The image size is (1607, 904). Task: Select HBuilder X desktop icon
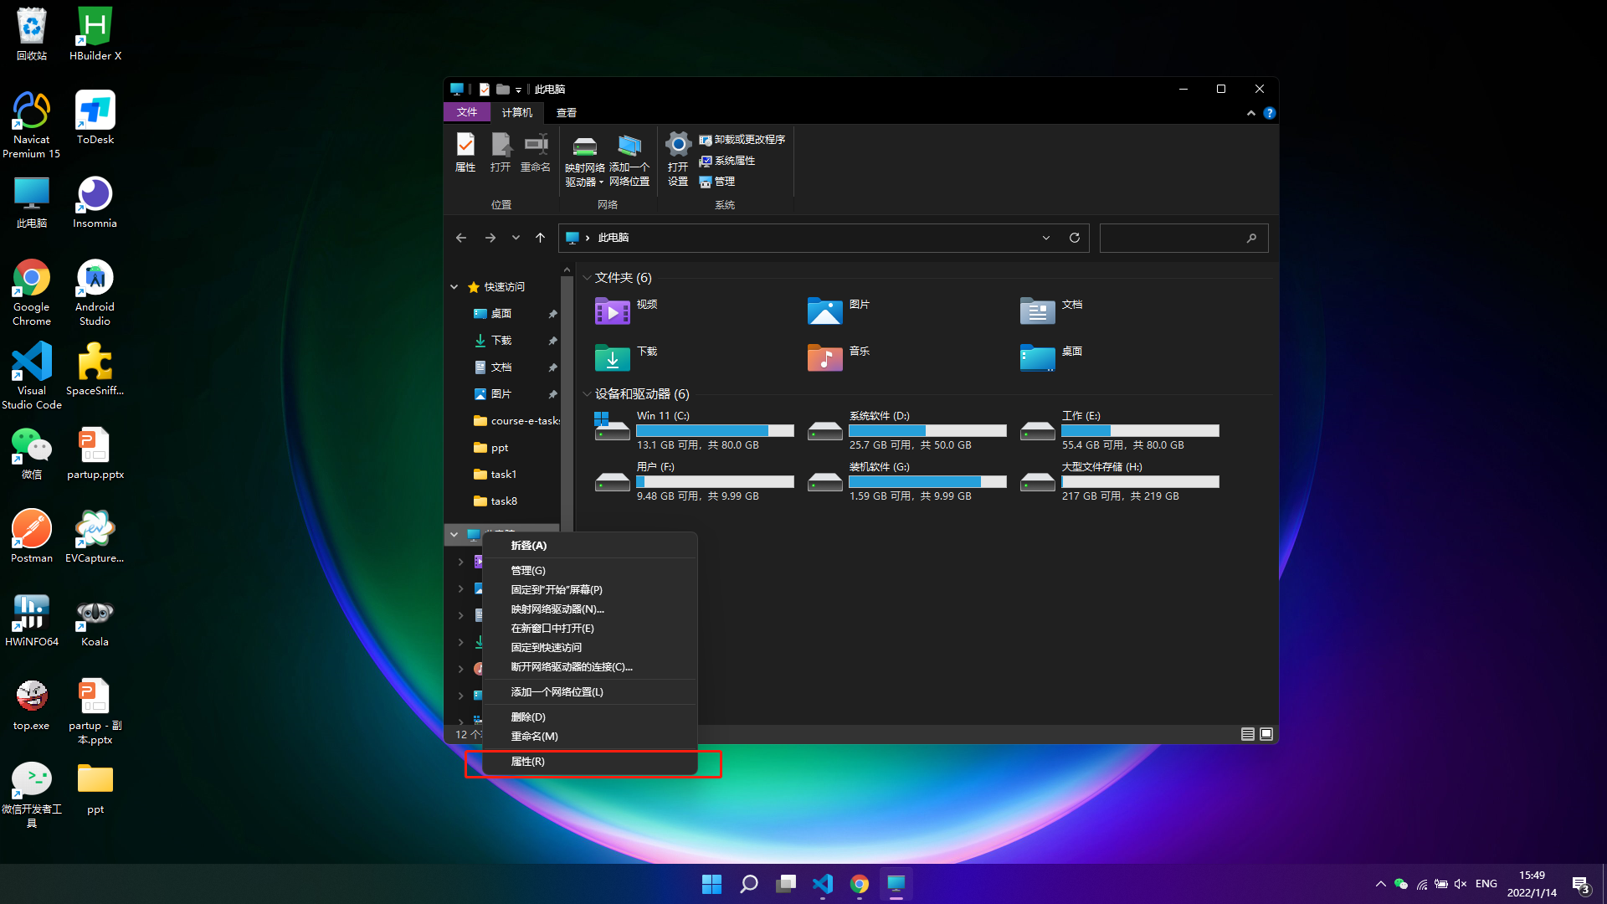click(x=95, y=34)
